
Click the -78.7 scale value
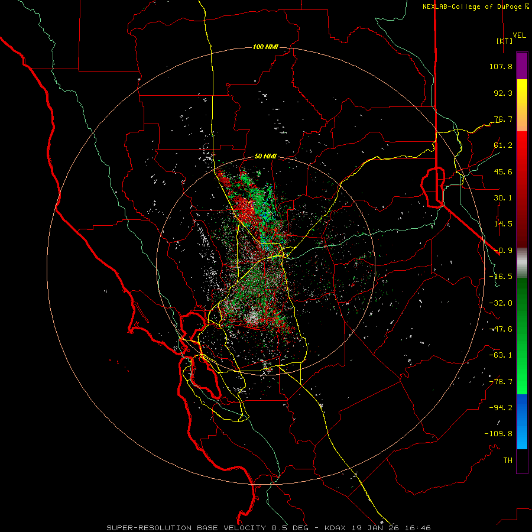(x=501, y=382)
